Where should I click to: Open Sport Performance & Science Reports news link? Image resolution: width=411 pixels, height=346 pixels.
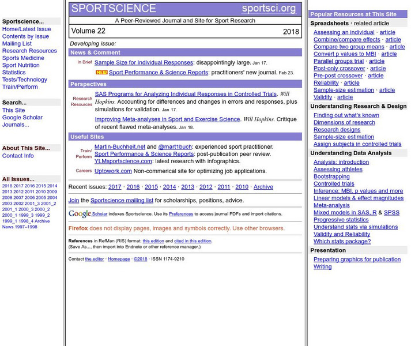159,73
